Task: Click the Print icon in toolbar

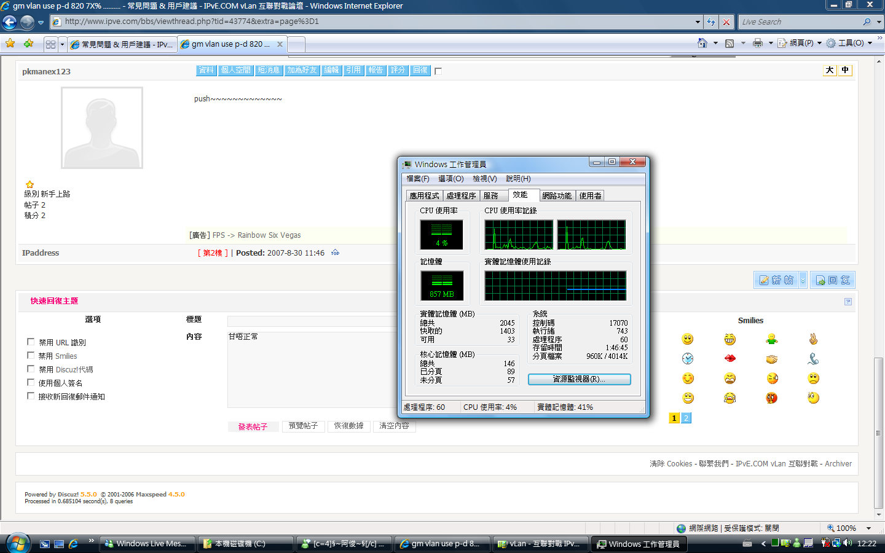Action: 758,43
